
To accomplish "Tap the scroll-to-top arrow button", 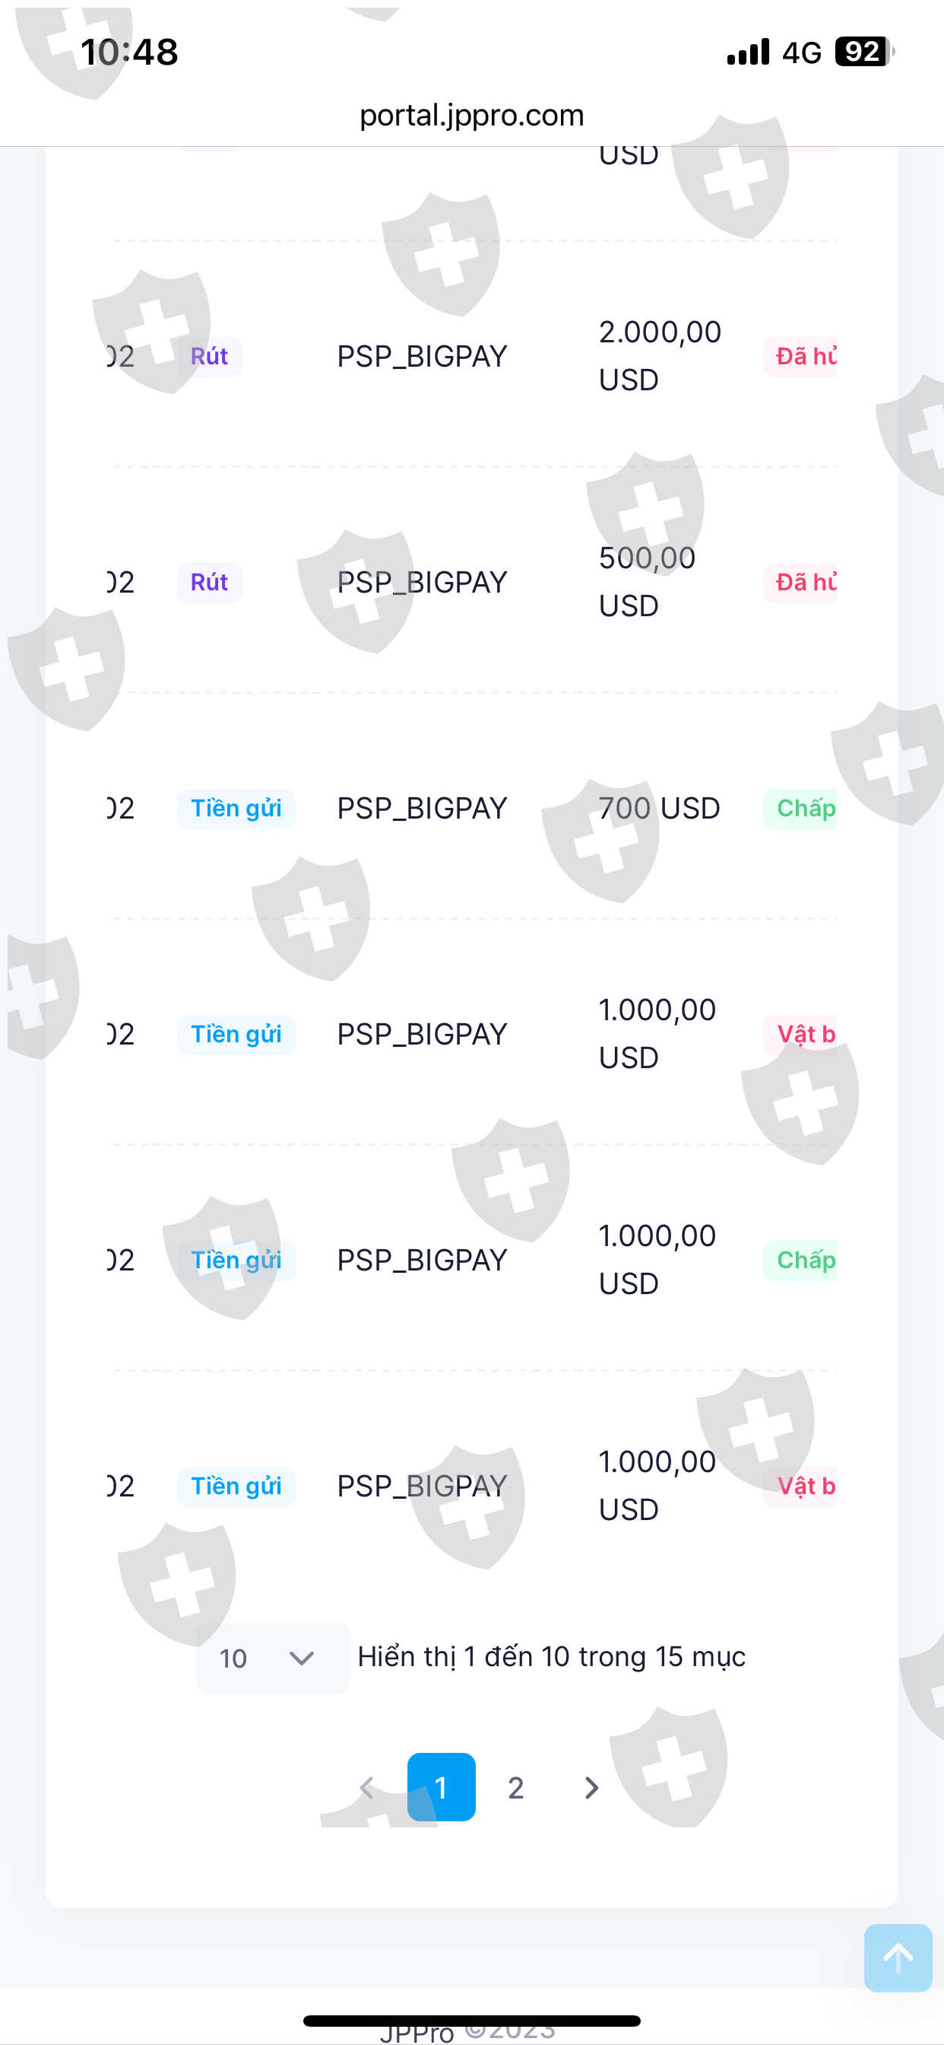I will point(897,1958).
